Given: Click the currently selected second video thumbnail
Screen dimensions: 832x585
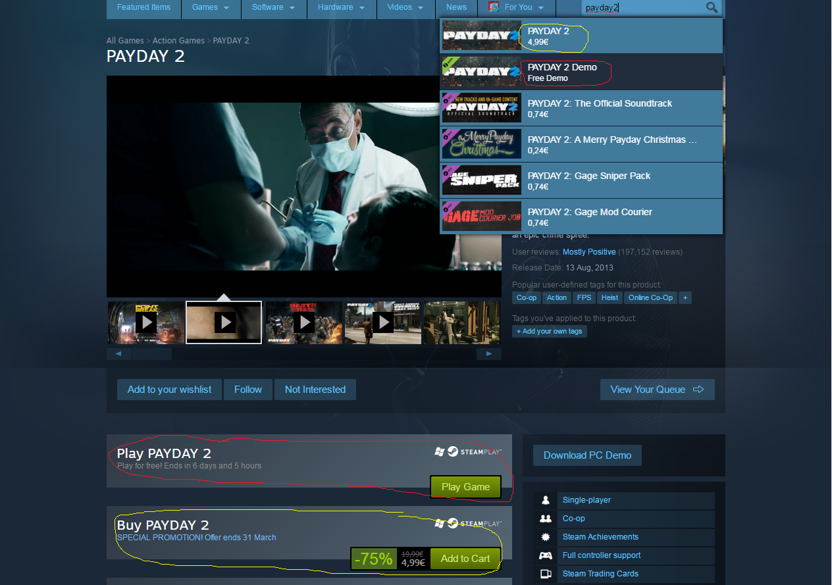Looking at the screenshot, I should pos(224,322).
